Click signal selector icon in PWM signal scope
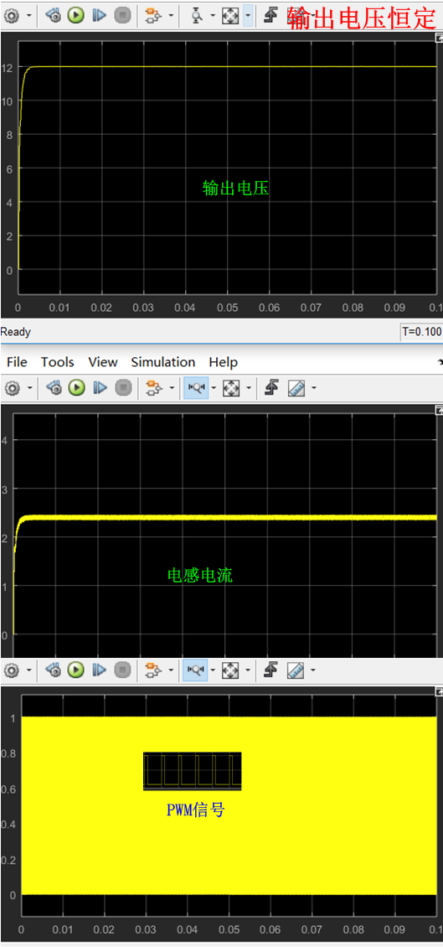This screenshot has height=947, width=443. pos(154,669)
